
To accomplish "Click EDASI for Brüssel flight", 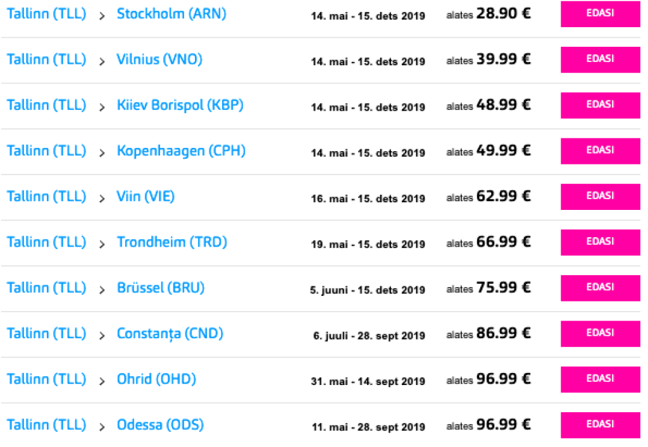I will [x=600, y=288].
